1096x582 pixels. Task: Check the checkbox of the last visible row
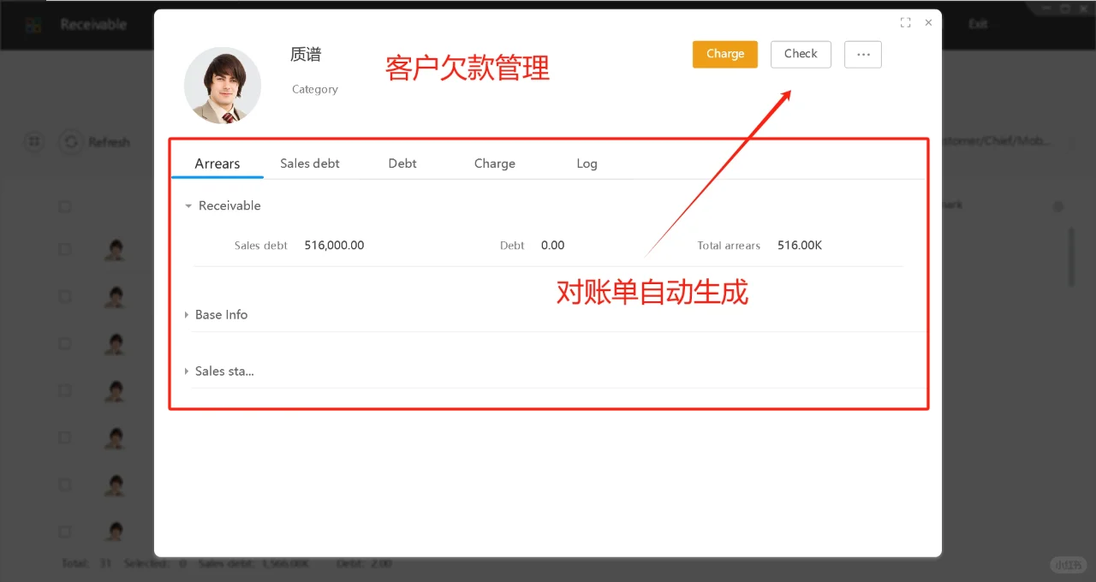pyautogui.click(x=64, y=532)
